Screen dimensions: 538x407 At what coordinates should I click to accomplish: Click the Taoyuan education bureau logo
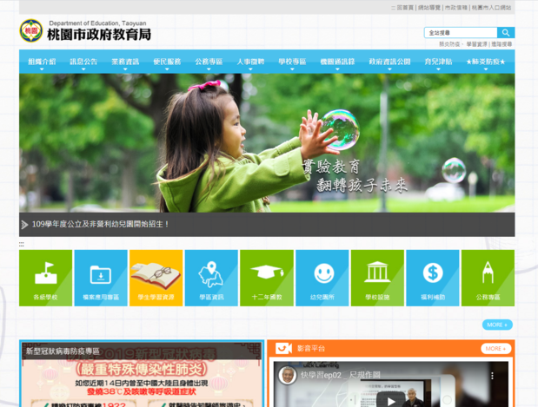click(85, 31)
